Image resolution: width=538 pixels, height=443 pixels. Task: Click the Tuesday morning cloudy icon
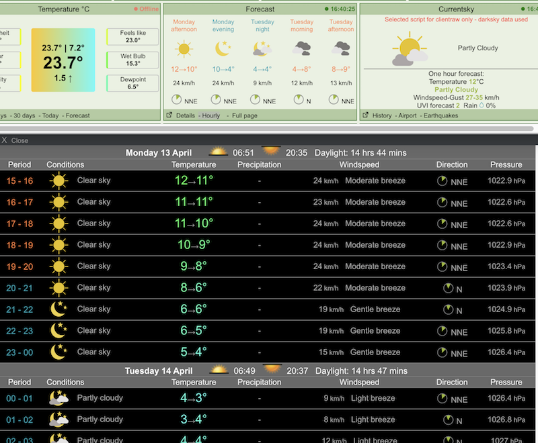click(x=302, y=48)
